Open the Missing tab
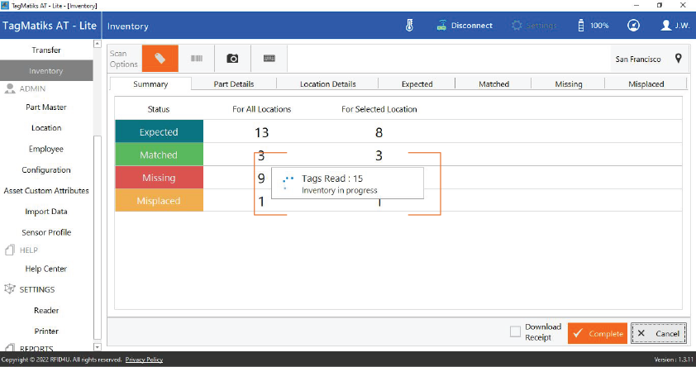The width and height of the screenshot is (696, 367). tap(568, 83)
